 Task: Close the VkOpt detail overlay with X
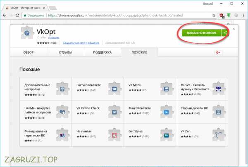(x=234, y=29)
